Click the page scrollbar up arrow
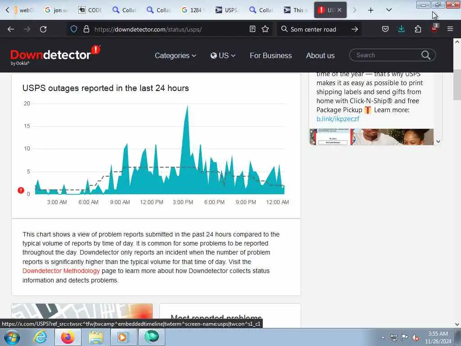The image size is (461, 346). coord(457,42)
